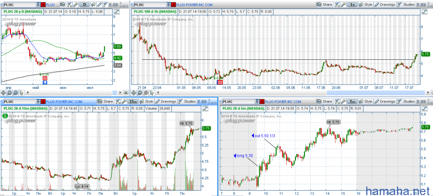Expand symbol dropdown arrow in 15m chart

(x=38, y=102)
